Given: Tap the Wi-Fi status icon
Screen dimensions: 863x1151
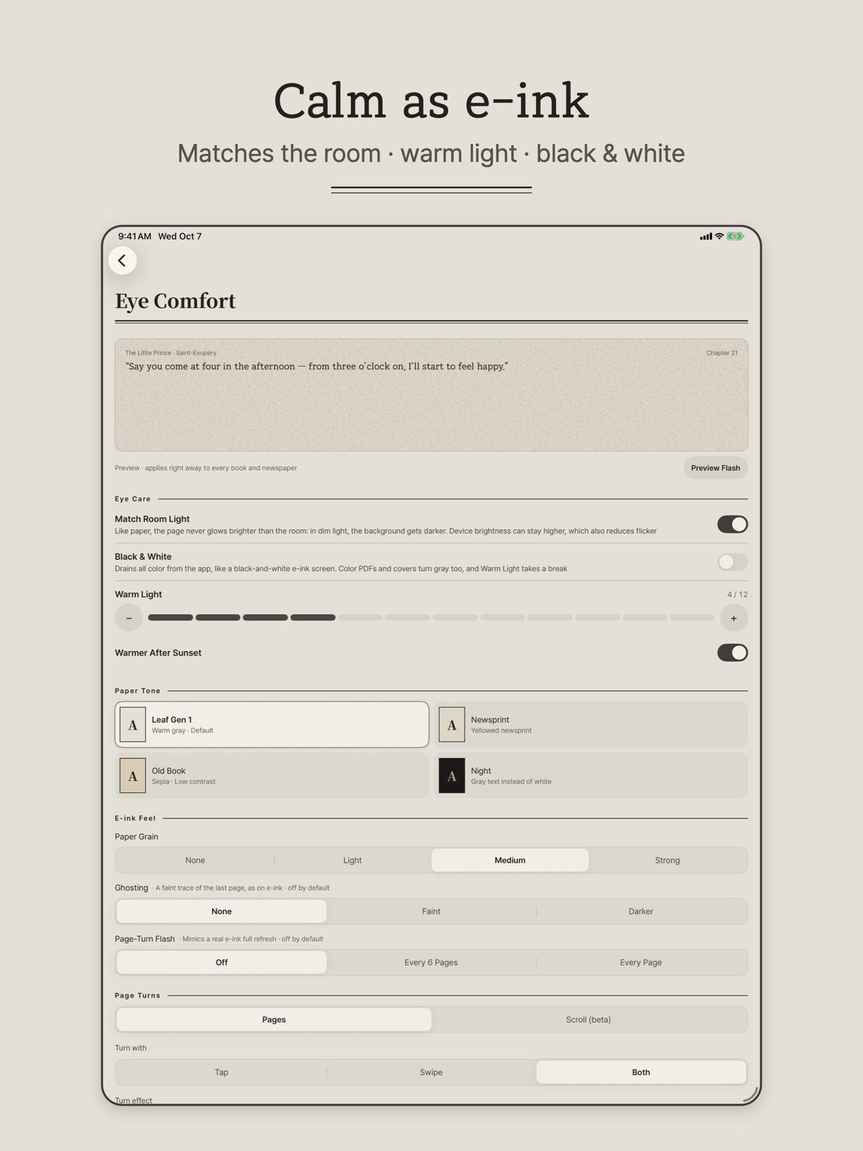Looking at the screenshot, I should 719,236.
